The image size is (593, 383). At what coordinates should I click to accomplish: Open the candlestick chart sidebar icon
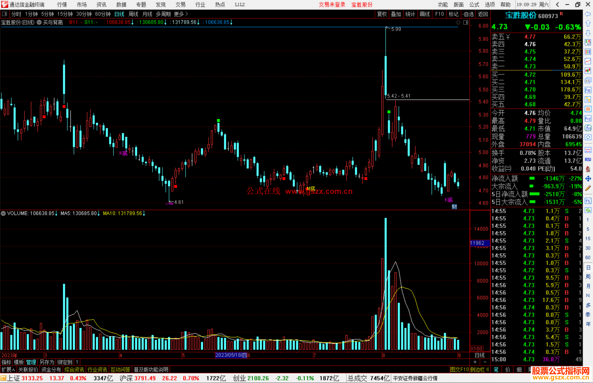click(x=588, y=71)
